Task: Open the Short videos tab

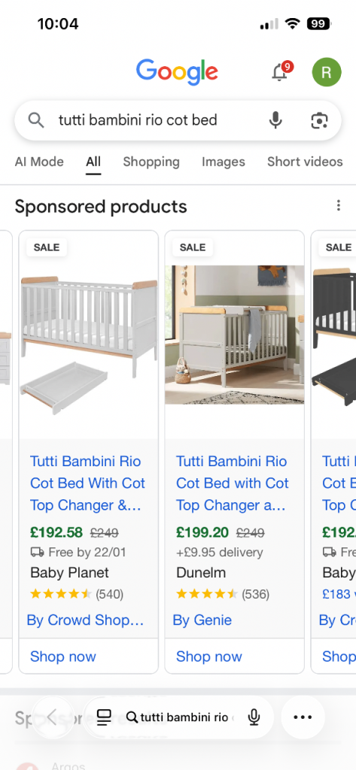Action: coord(305,162)
